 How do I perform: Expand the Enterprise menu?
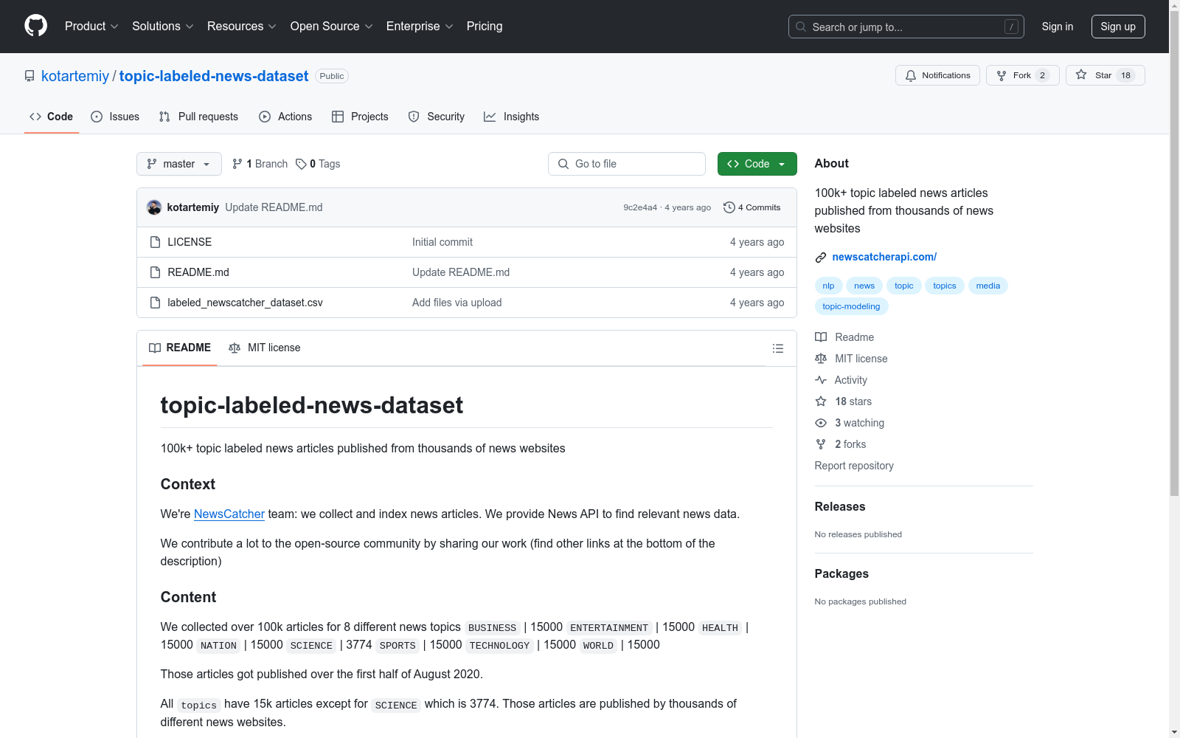click(x=420, y=26)
